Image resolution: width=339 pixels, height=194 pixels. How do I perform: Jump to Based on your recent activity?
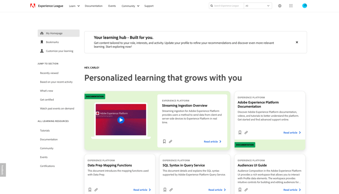click(56, 82)
